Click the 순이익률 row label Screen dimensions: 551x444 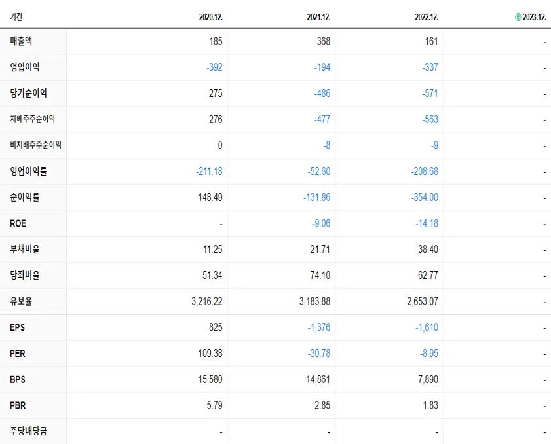coord(25,197)
